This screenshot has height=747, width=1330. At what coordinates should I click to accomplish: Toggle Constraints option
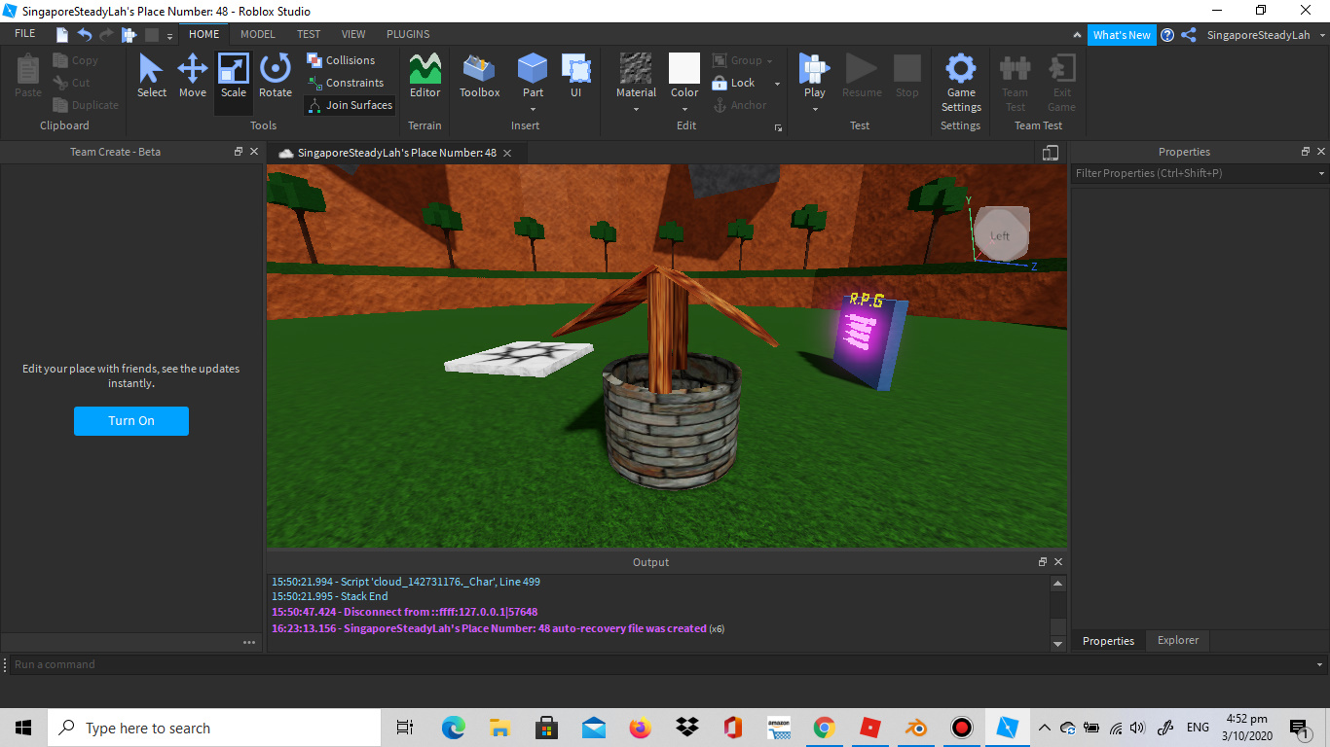tap(346, 83)
